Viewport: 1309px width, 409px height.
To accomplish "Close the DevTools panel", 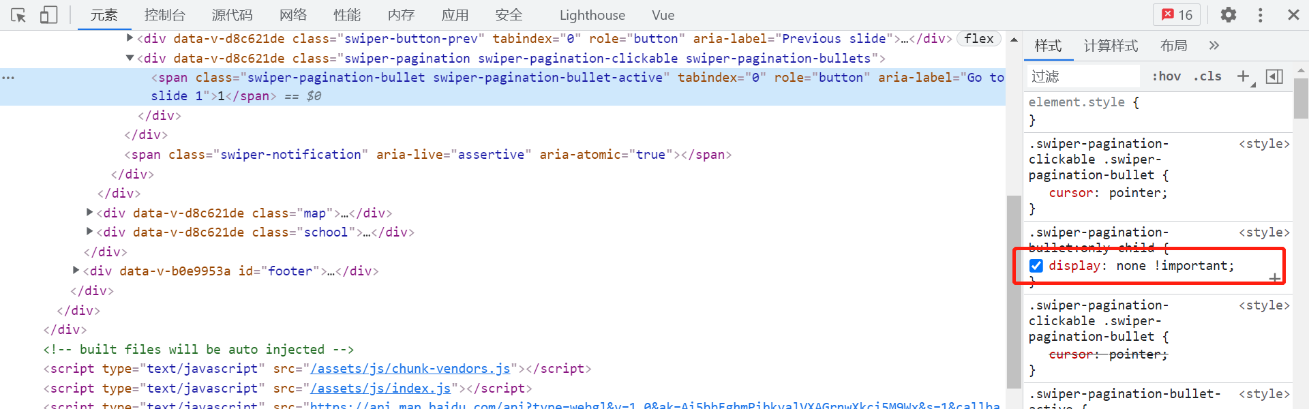I will (1293, 15).
